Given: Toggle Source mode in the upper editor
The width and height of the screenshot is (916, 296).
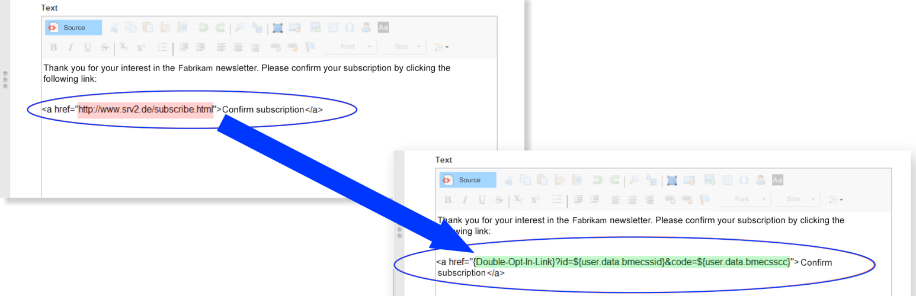Looking at the screenshot, I should click(x=73, y=28).
